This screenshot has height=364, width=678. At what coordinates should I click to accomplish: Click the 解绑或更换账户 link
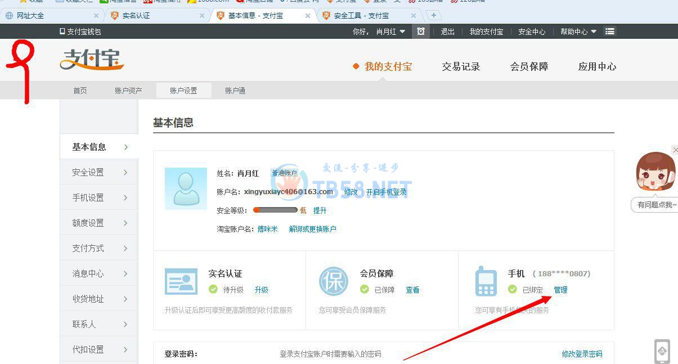[x=312, y=229]
